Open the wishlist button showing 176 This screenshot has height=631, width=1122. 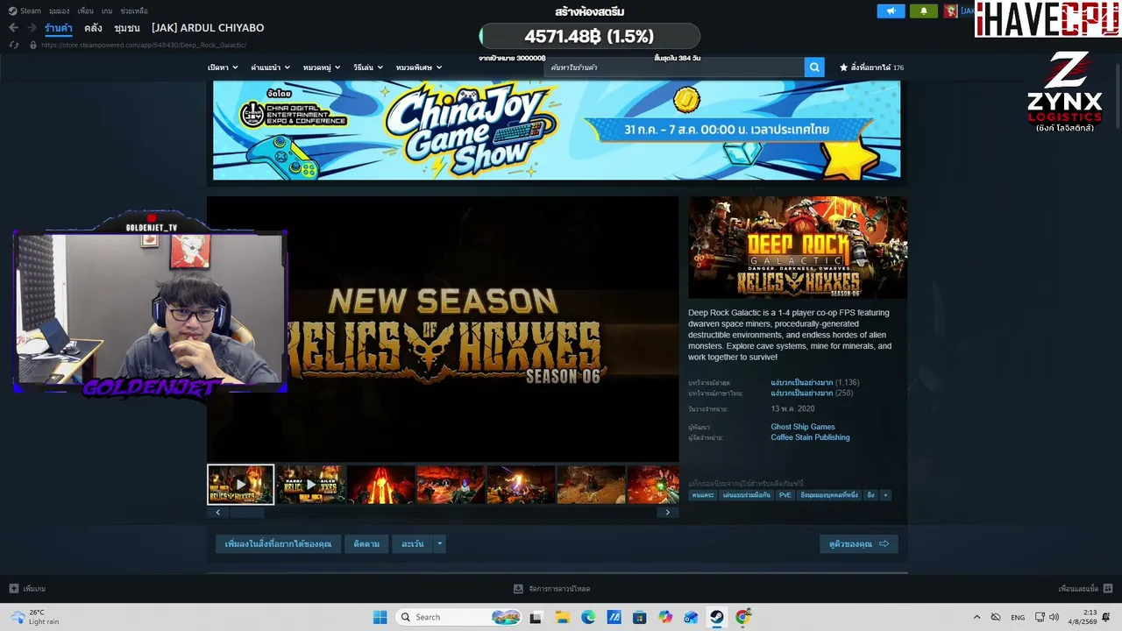[871, 67]
